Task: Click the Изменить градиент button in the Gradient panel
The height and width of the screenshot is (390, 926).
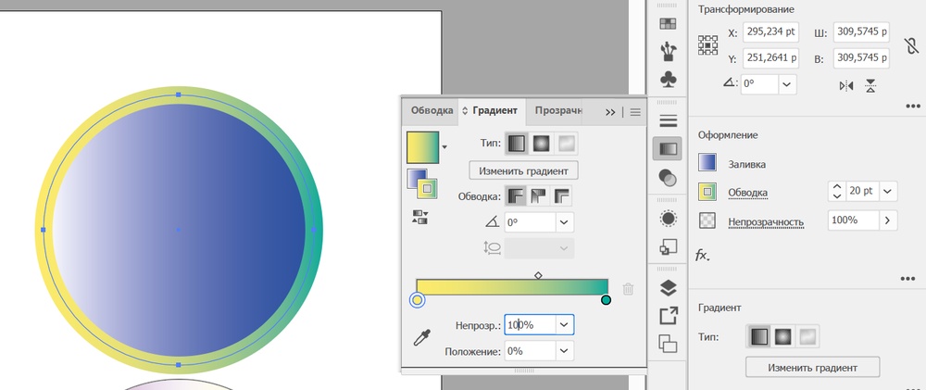Action: (x=523, y=170)
